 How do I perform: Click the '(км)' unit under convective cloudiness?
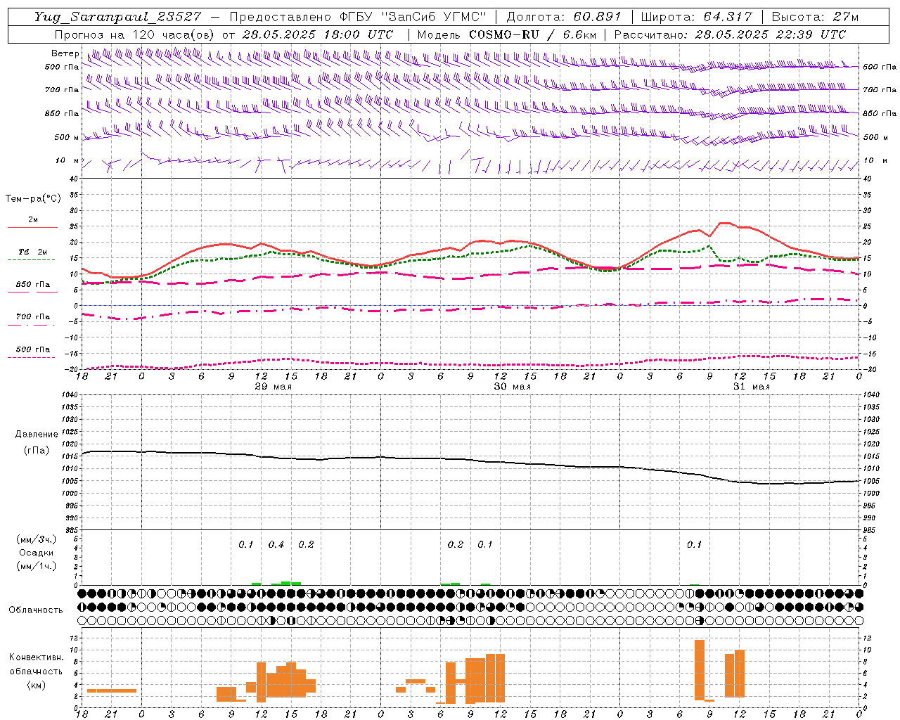click(x=36, y=684)
